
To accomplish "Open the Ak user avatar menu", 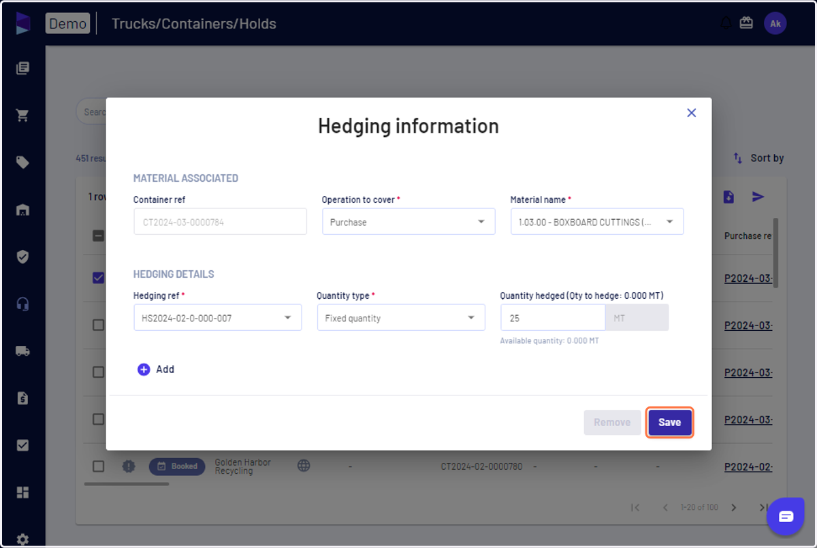I will pyautogui.click(x=775, y=23).
